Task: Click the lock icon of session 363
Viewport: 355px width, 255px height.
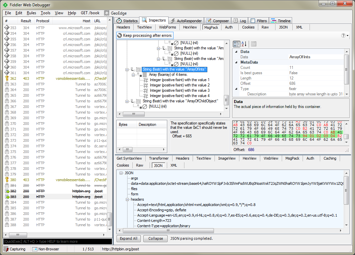Action: [7, 84]
